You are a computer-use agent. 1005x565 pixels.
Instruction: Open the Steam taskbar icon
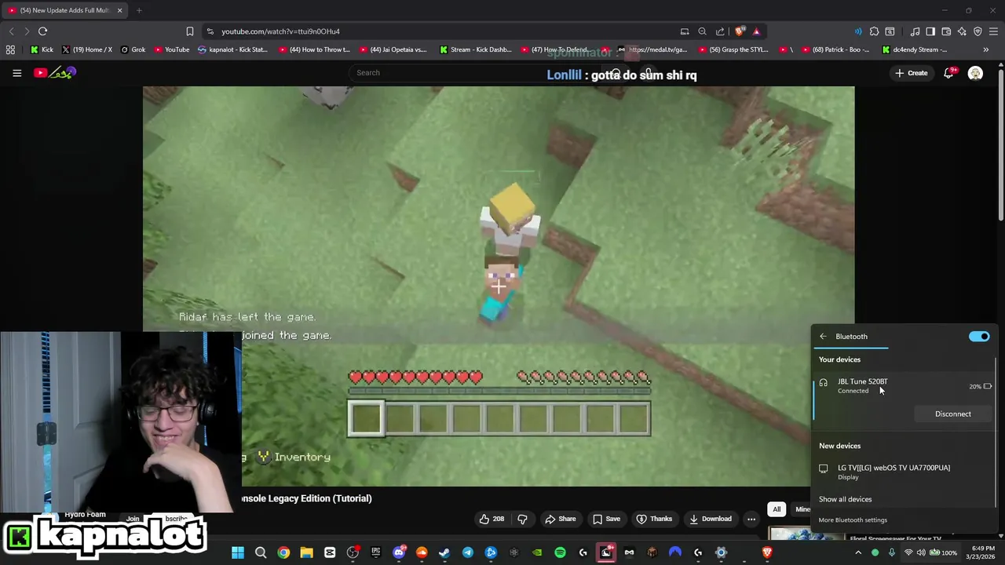coord(444,552)
